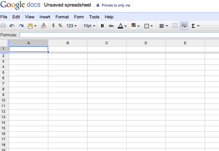The image size is (219, 151).
Task: Open the Sigma functions dropdown
Action: (x=195, y=26)
